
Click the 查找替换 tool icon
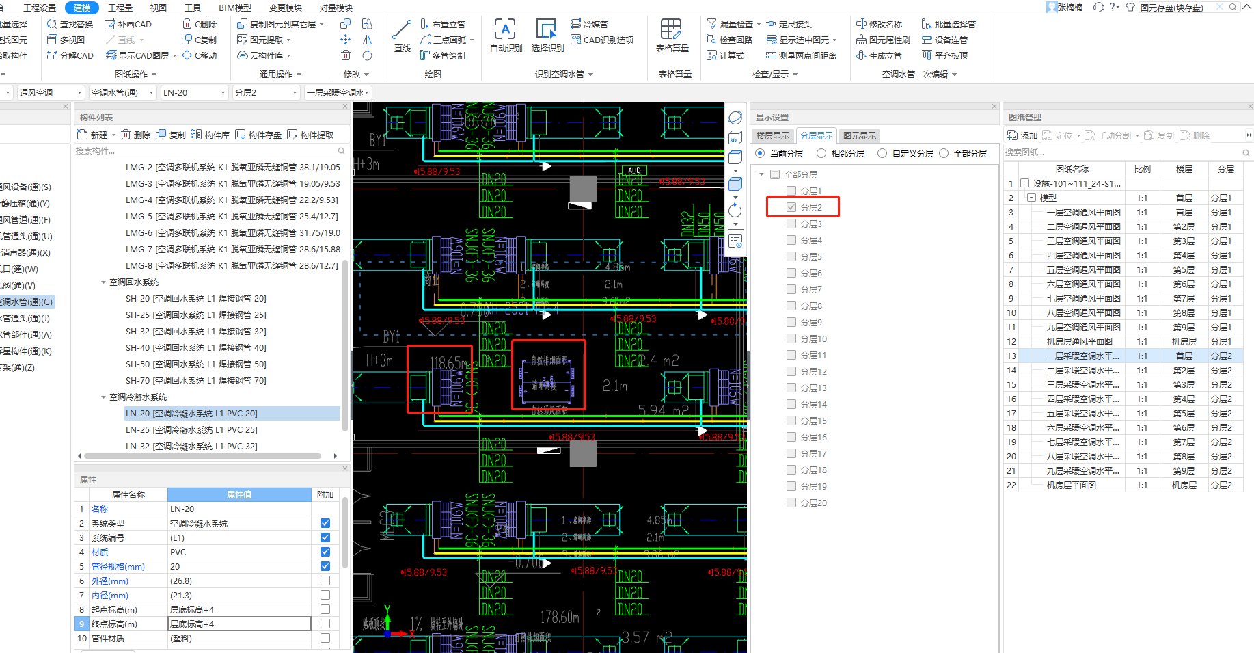pos(51,24)
